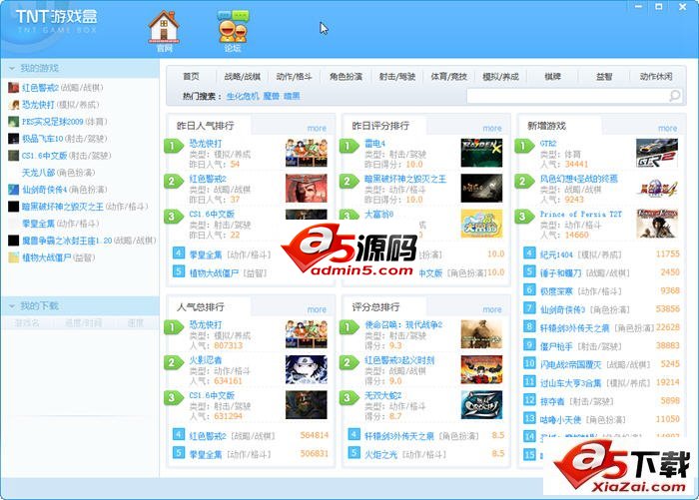Open the 风色幻想4 thumbnail
The image size is (699, 500).
657,188
